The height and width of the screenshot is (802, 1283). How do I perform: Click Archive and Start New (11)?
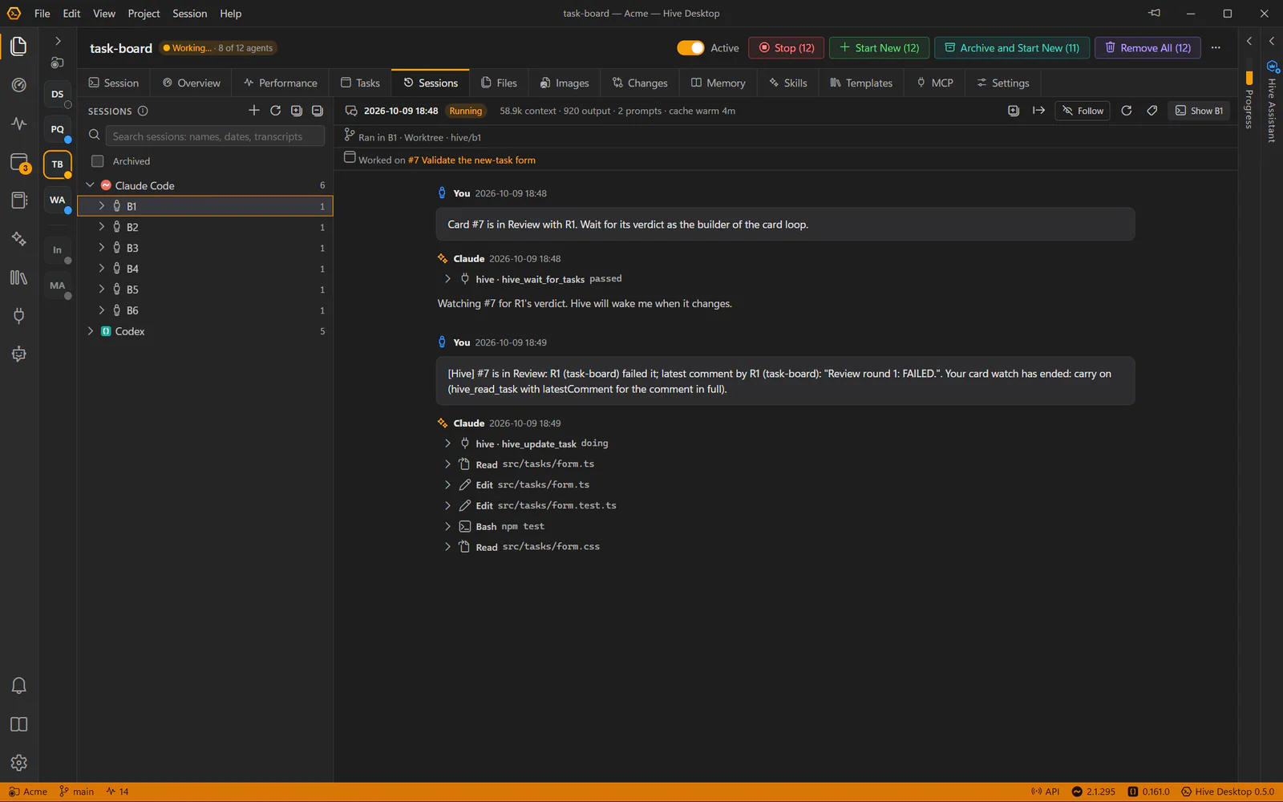1012,47
